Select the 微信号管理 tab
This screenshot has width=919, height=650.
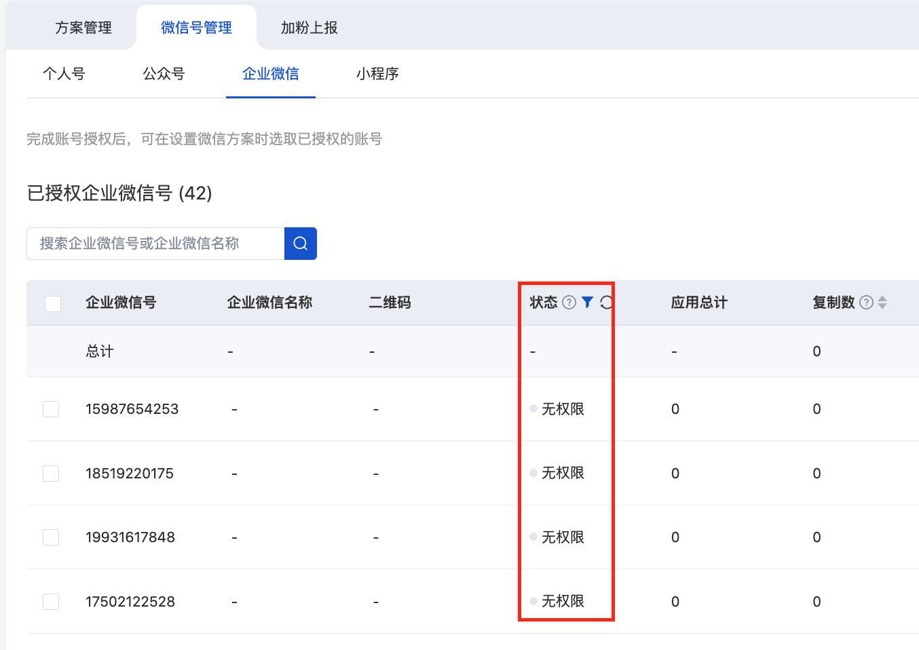[196, 28]
